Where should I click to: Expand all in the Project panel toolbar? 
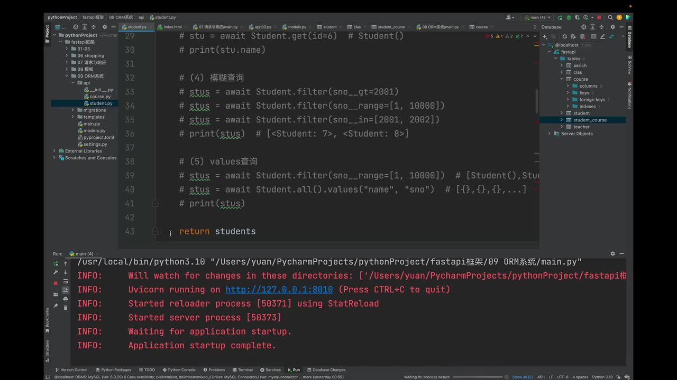pos(85,27)
